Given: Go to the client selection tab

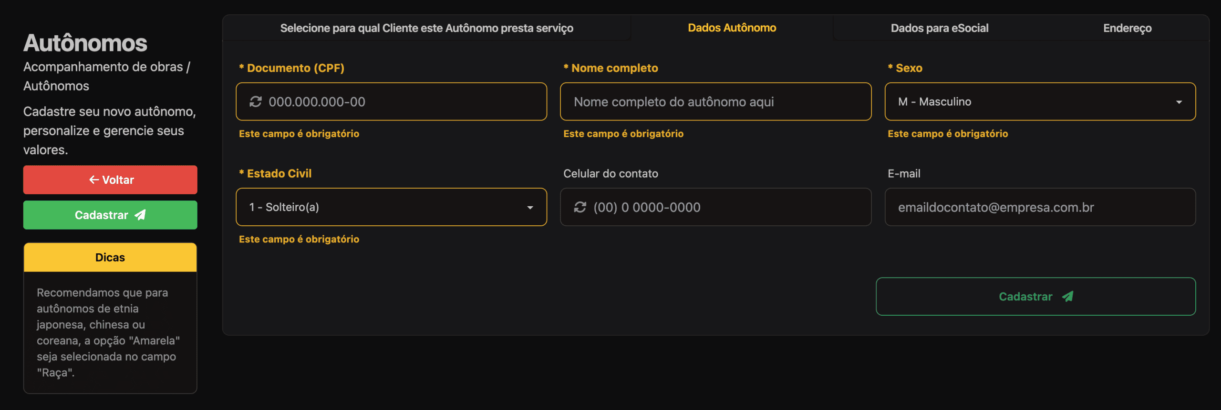Looking at the screenshot, I should pyautogui.click(x=426, y=28).
